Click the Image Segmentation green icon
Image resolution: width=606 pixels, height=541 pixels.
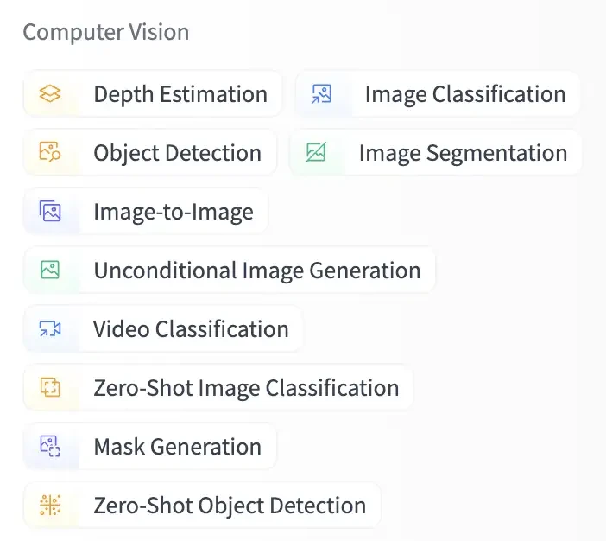pyautogui.click(x=316, y=152)
